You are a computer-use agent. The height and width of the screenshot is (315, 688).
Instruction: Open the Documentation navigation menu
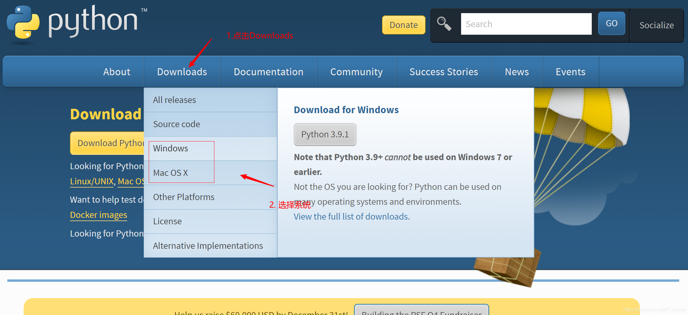(x=268, y=72)
